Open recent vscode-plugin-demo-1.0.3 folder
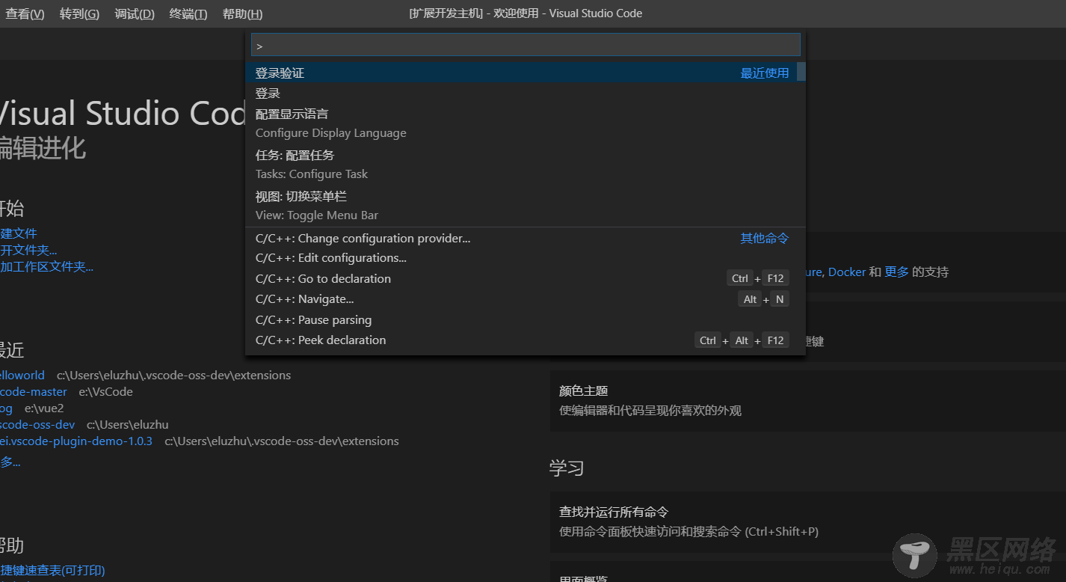Viewport: 1066px width, 582px height. (76, 441)
